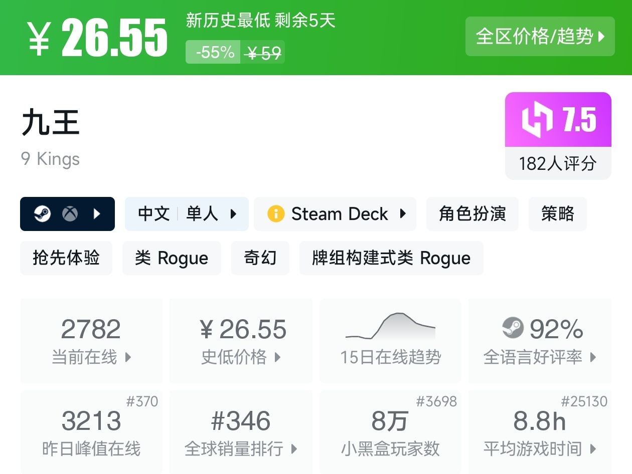Screen dimensions: 632x474
Task: Click the Xbox platform icon
Action: [x=70, y=214]
